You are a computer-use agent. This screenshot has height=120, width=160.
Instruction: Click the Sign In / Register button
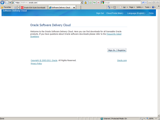(117, 50)
